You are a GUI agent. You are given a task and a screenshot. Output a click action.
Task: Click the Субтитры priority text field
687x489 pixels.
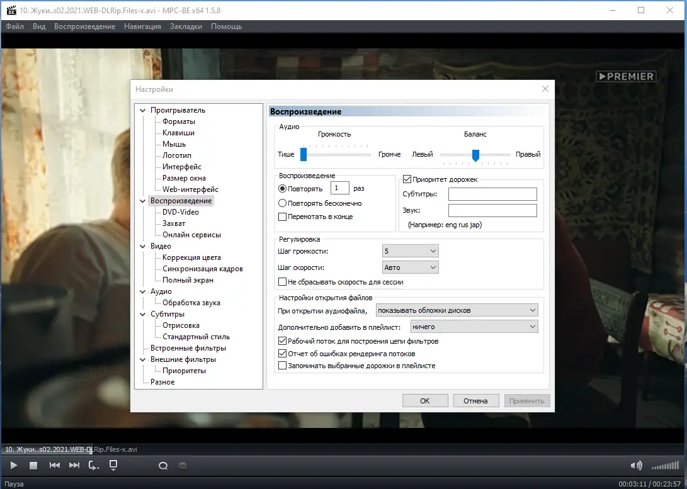click(x=492, y=194)
